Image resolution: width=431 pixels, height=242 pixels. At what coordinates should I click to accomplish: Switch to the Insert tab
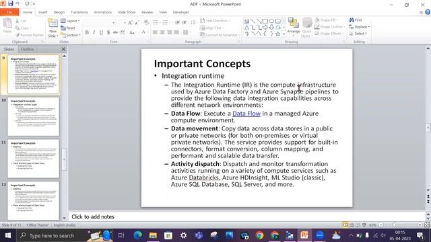pyautogui.click(x=42, y=12)
